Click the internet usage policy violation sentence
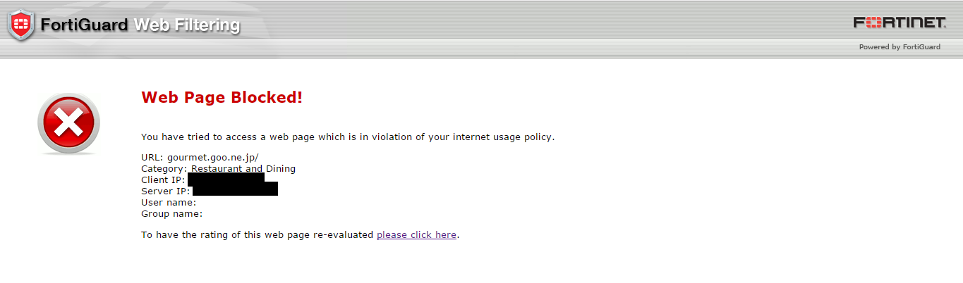 coord(348,137)
